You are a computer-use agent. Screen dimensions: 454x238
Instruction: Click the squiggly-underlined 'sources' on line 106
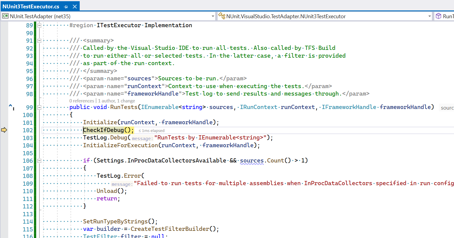252,161
